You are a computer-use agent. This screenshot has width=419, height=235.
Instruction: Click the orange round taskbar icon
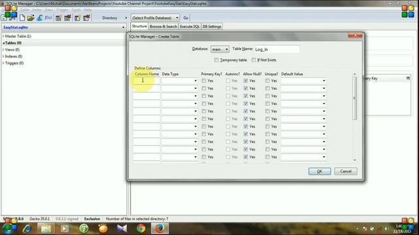(x=103, y=228)
